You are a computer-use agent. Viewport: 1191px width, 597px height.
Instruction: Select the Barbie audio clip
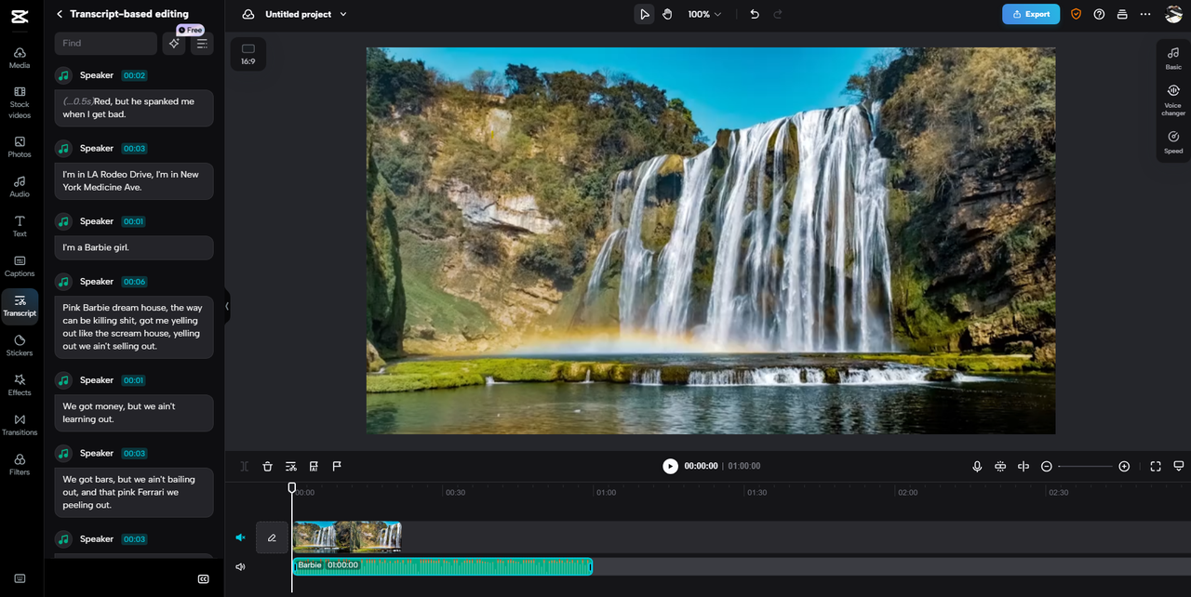click(443, 566)
